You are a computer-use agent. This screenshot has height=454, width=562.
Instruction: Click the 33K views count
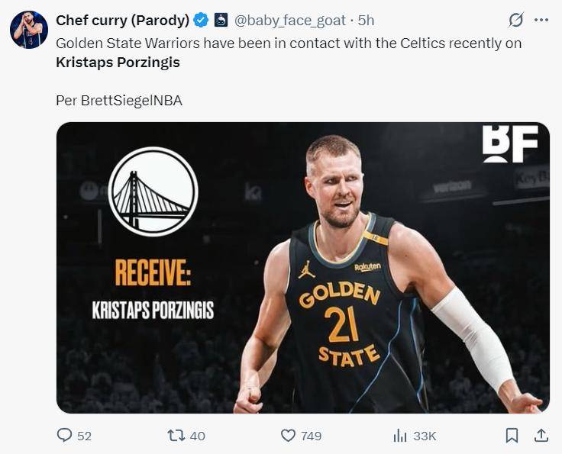(x=425, y=436)
